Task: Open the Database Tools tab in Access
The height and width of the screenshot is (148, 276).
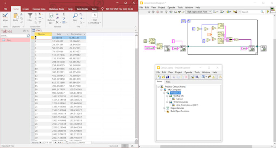Action: pos(56,9)
